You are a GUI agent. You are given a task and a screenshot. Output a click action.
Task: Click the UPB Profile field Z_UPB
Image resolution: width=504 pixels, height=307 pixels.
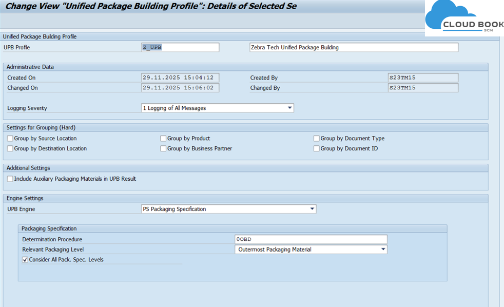[180, 47]
